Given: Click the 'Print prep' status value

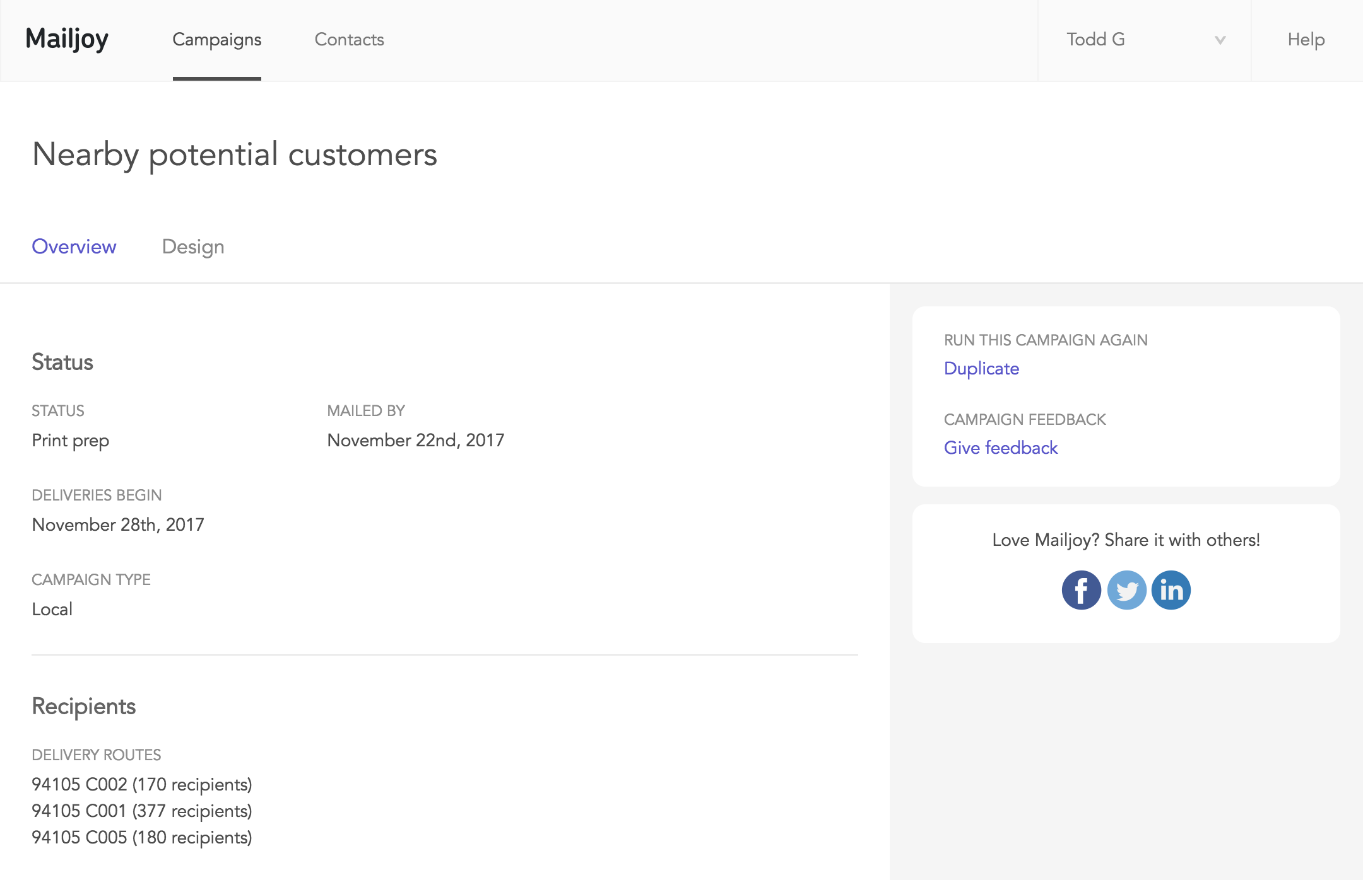Looking at the screenshot, I should coord(71,441).
